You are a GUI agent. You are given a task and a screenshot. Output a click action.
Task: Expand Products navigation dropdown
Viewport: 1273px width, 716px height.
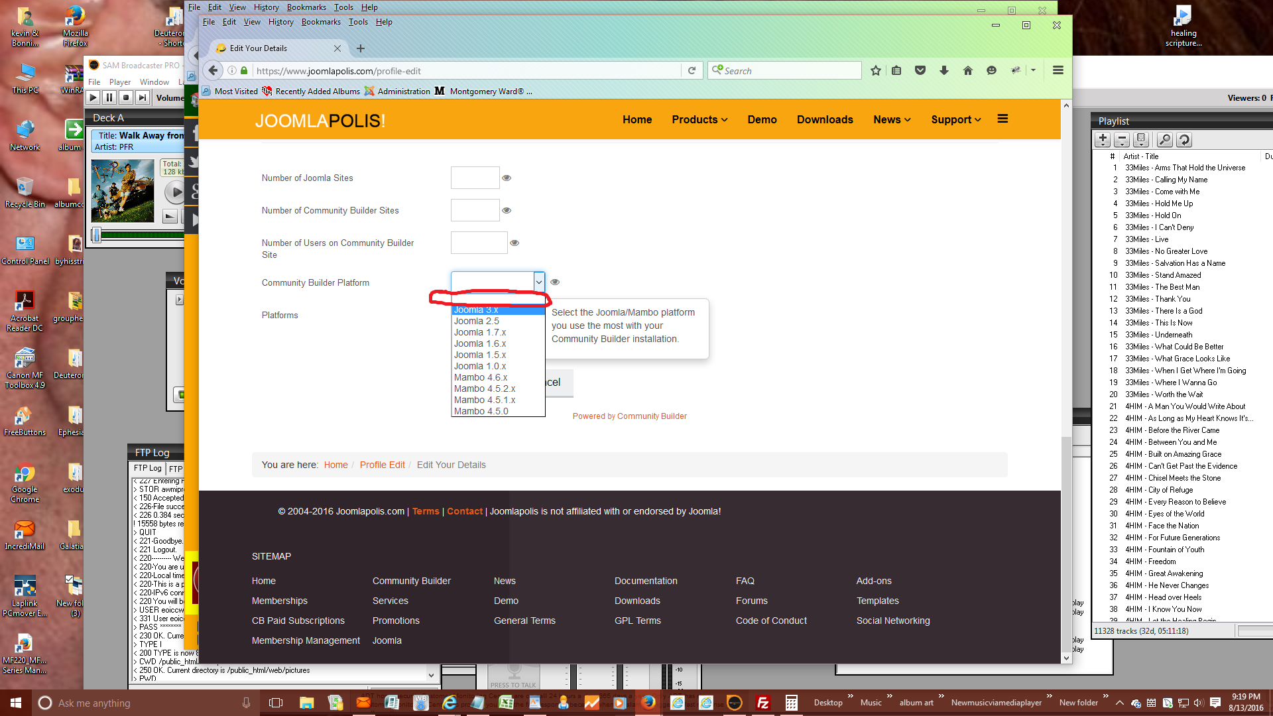(699, 119)
